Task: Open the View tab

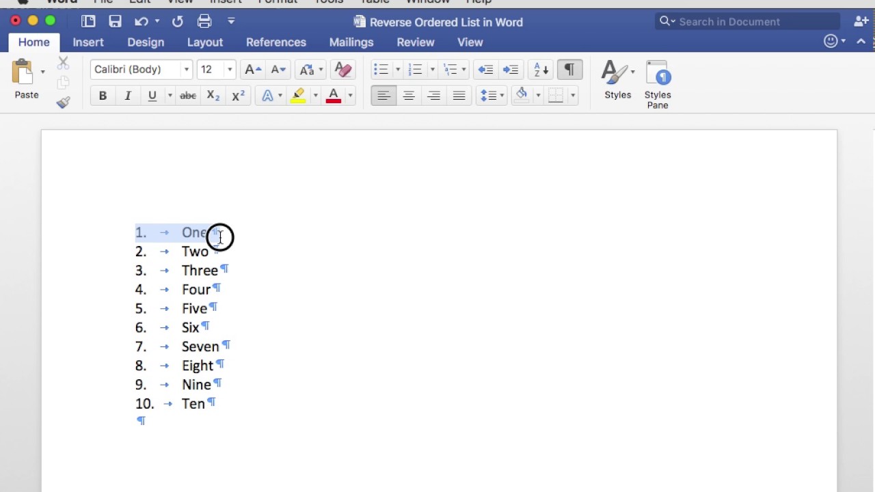Action: click(x=470, y=42)
